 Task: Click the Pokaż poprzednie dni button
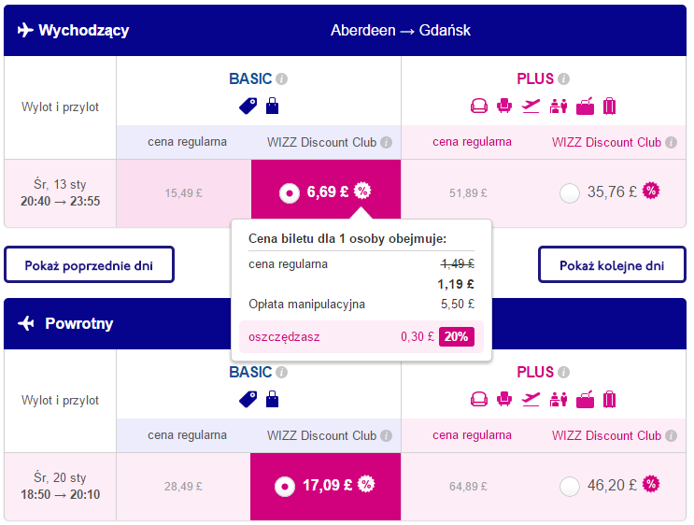click(x=89, y=264)
